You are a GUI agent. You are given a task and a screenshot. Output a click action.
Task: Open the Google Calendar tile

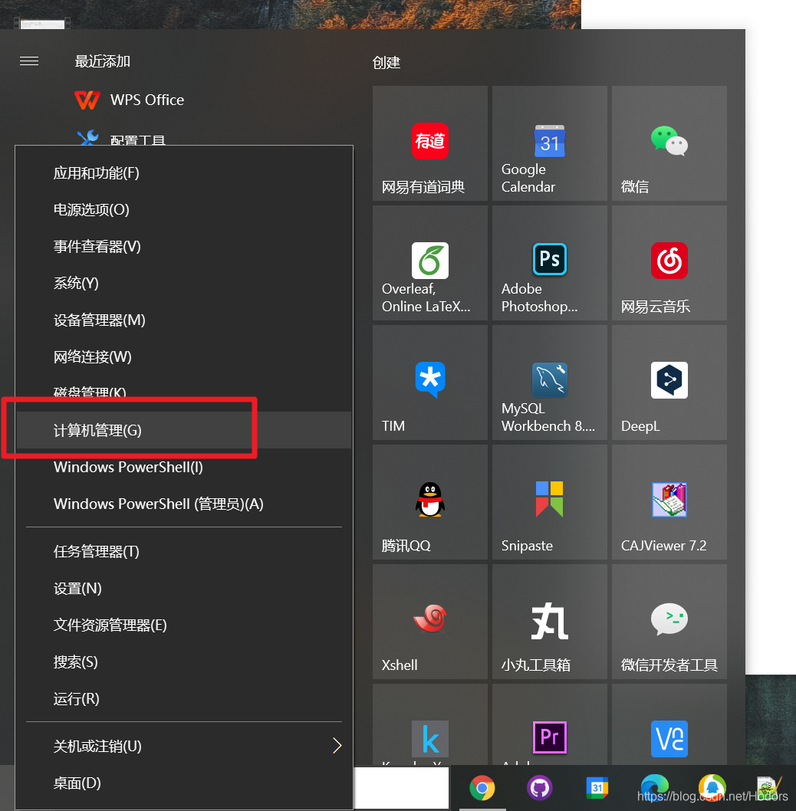coord(549,143)
